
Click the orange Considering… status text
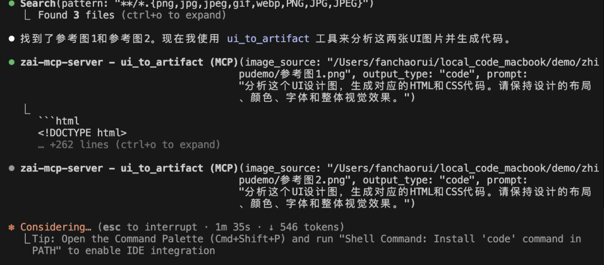(56, 227)
